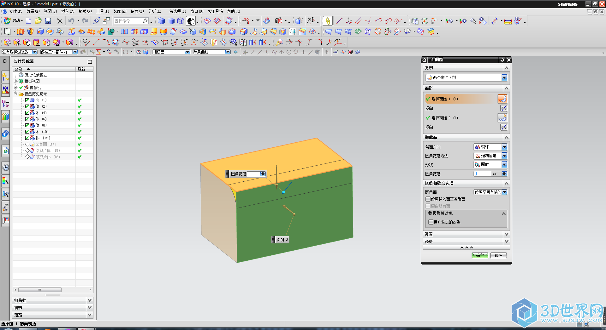
Task: Select the Arc curve tool icon
Action: (106, 42)
